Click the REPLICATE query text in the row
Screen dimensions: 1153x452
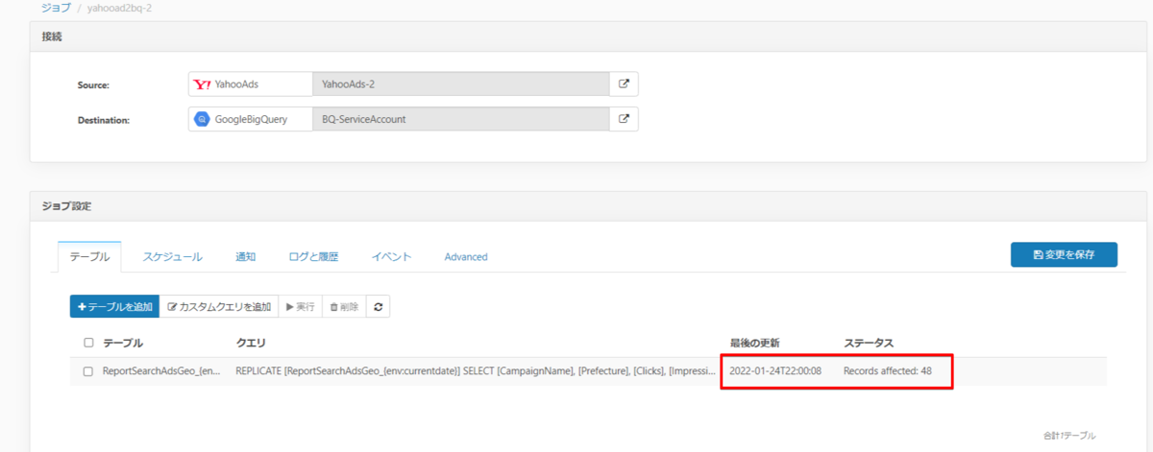coord(476,371)
